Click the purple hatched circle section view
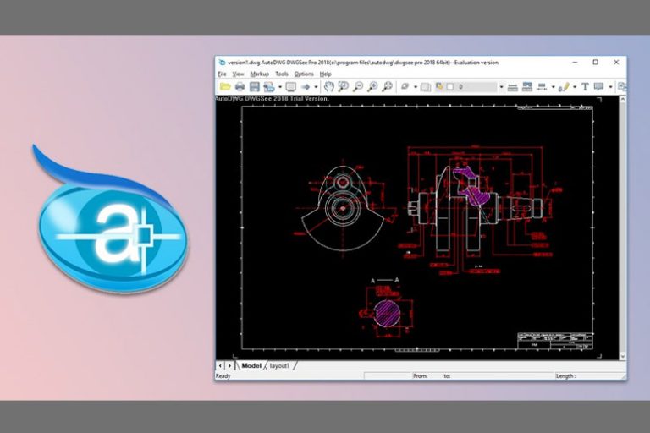 387,313
